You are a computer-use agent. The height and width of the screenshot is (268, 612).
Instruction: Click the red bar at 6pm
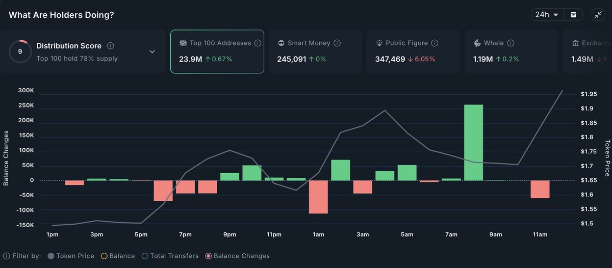point(163,191)
